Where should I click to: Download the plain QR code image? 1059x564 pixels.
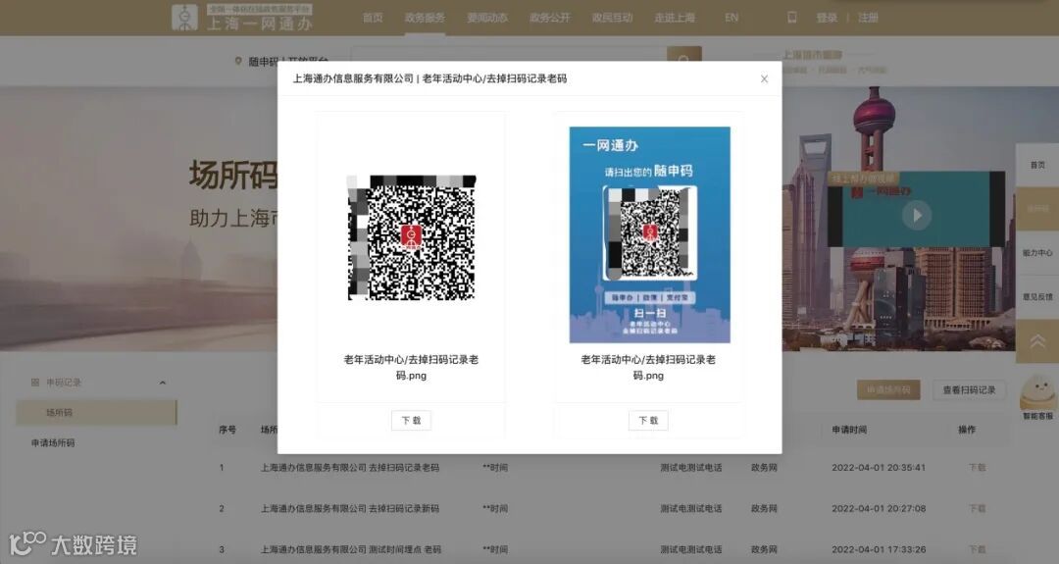point(411,420)
